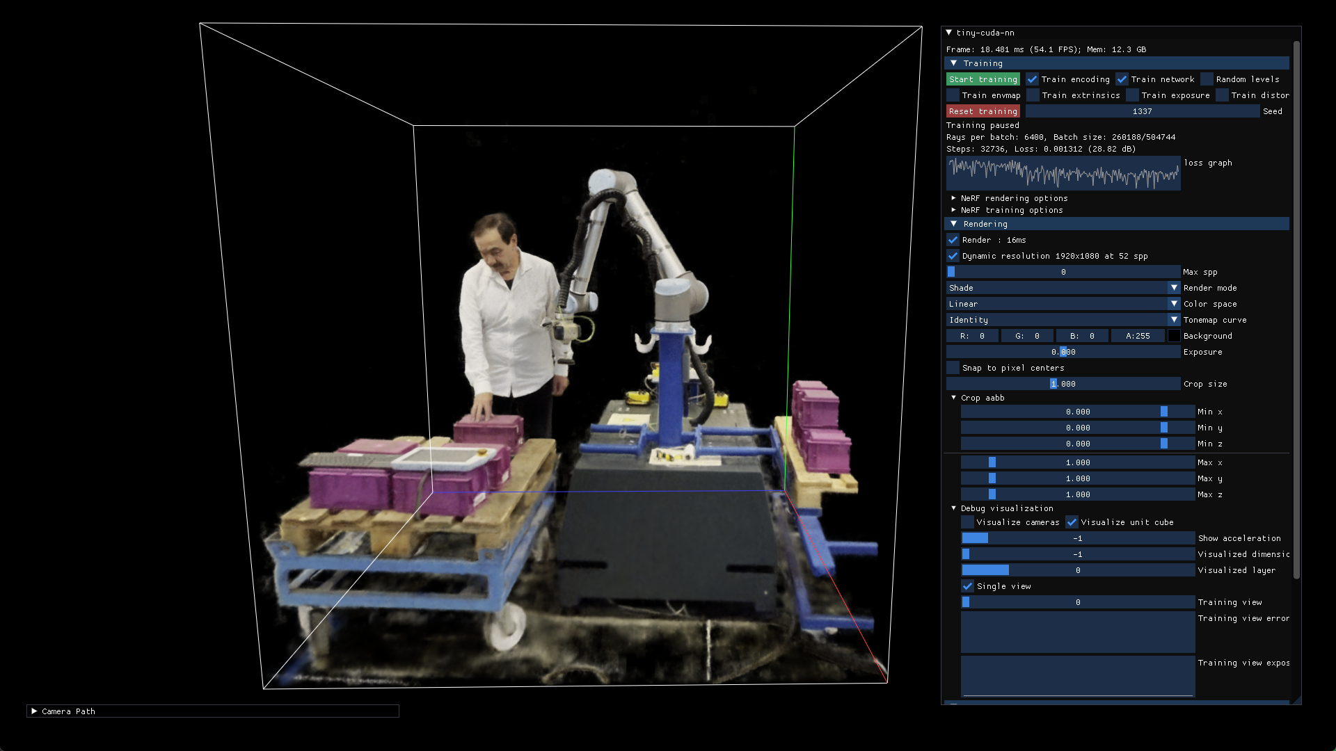Disable Dynamic resolution rendering
Image resolution: width=1336 pixels, height=751 pixels.
click(953, 256)
